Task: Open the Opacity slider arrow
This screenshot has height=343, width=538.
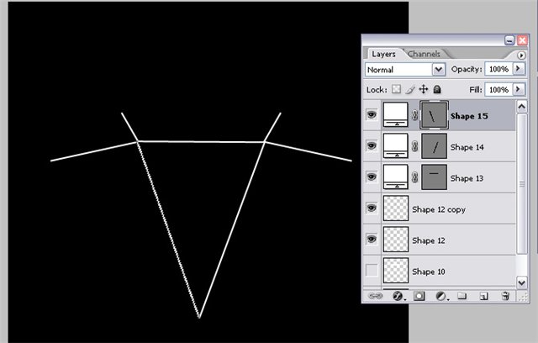Action: click(519, 69)
